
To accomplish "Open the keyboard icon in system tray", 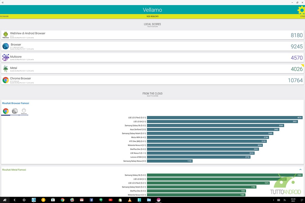I will (x=279, y=200).
